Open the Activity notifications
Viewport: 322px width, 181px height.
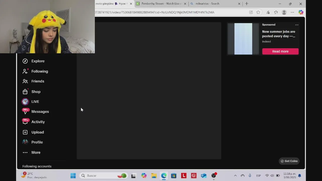pos(33,122)
